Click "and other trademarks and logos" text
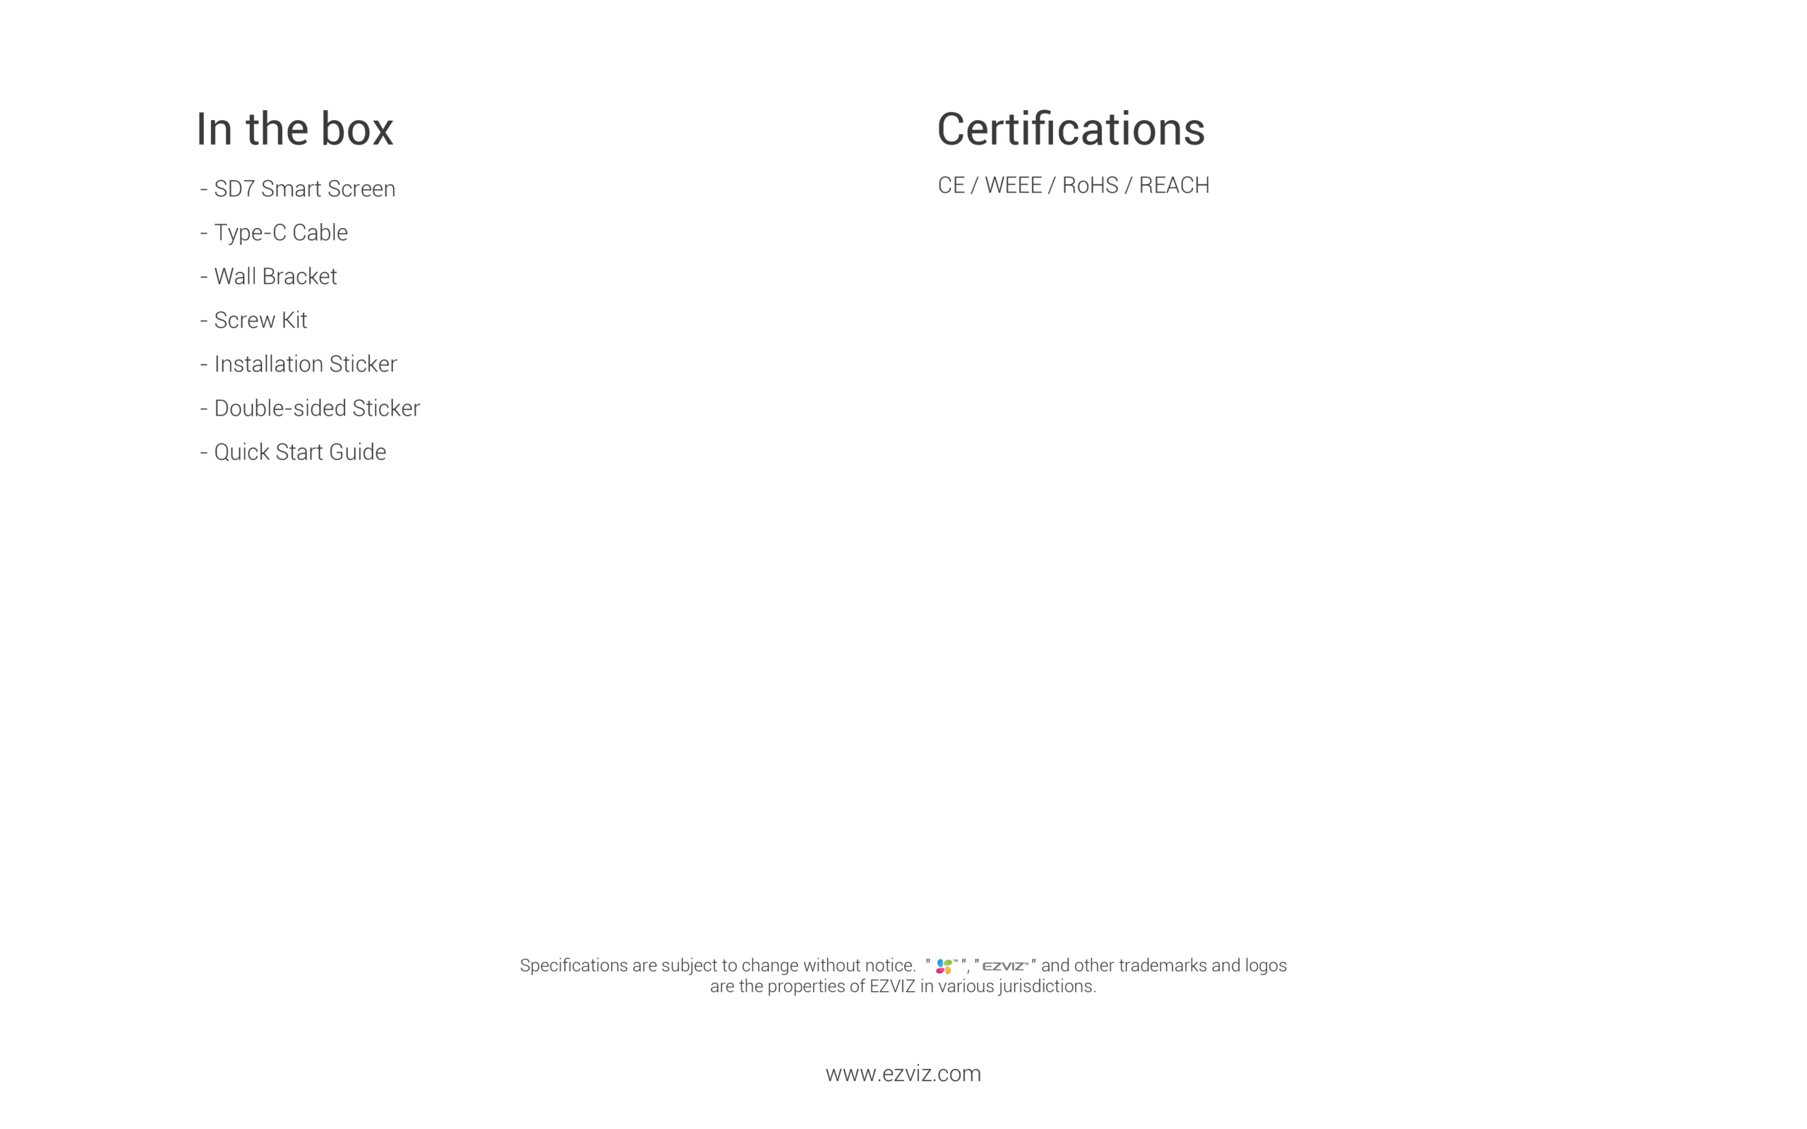This screenshot has height=1129, width=1807. [x=1163, y=965]
